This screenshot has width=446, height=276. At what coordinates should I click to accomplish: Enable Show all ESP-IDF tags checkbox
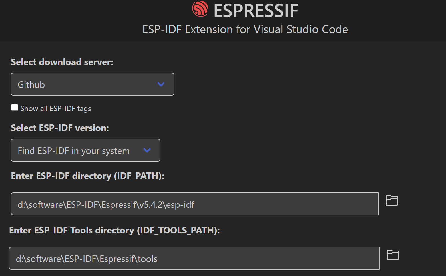[15, 107]
